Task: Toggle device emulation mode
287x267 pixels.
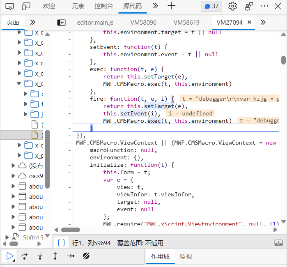Action: coord(26,6)
